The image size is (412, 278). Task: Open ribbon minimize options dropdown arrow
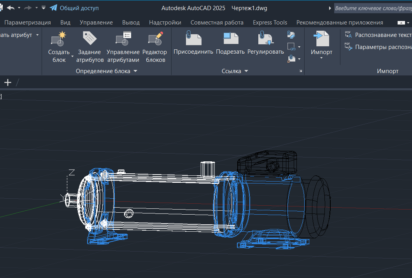408,23
